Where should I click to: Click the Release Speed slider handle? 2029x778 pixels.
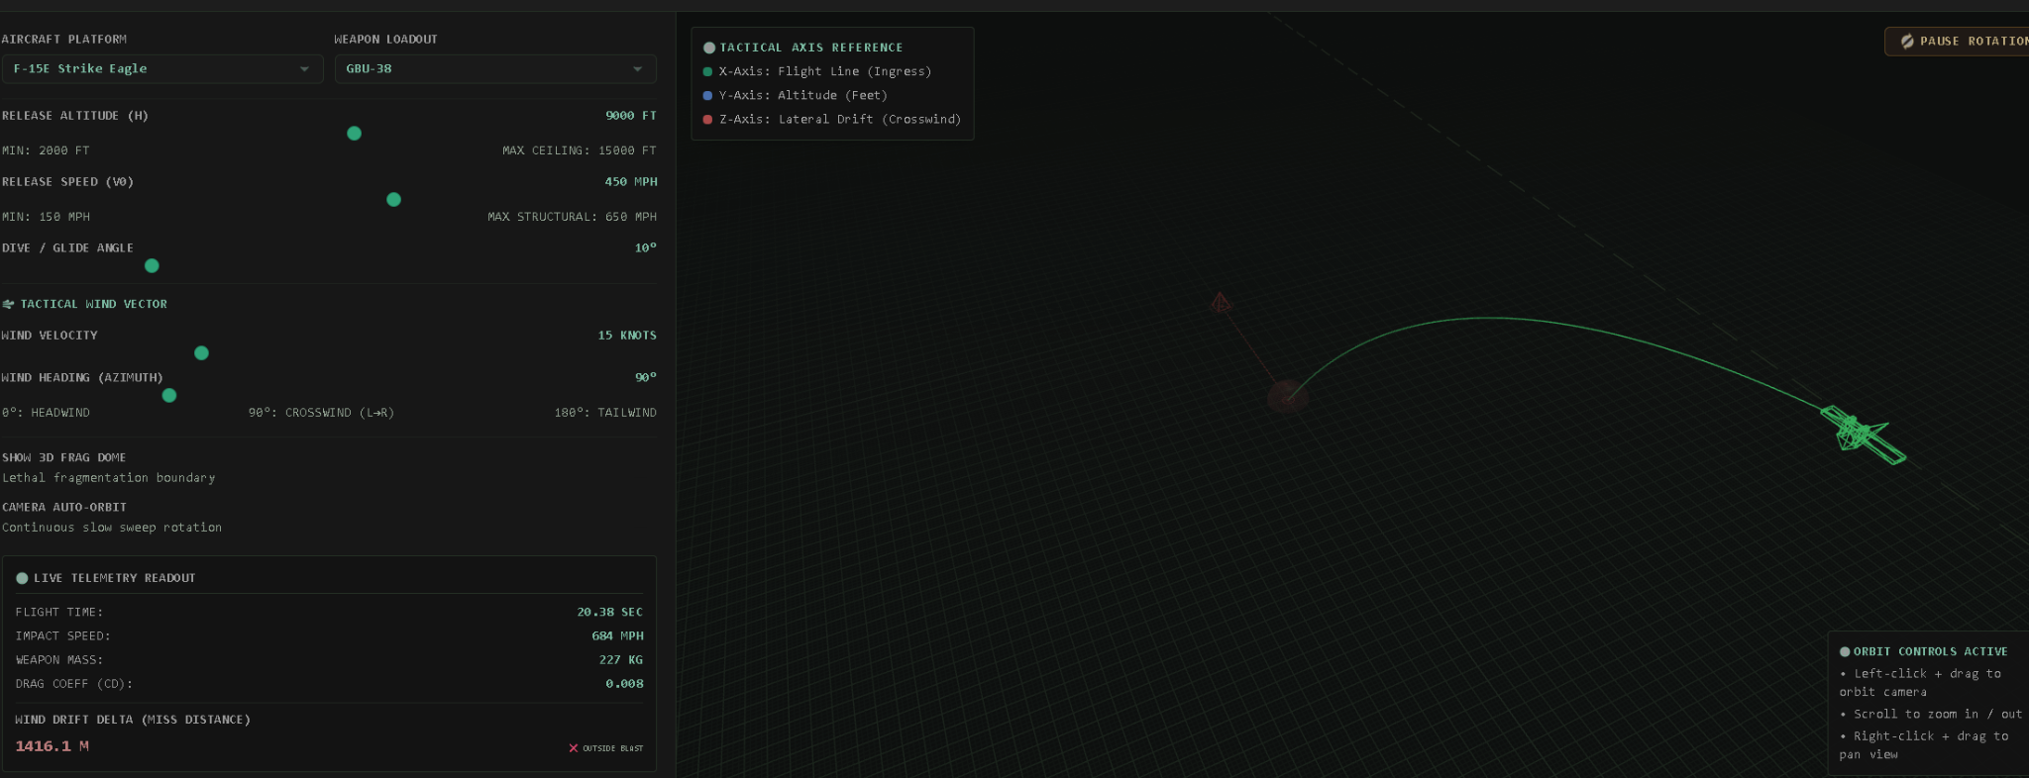pos(393,200)
